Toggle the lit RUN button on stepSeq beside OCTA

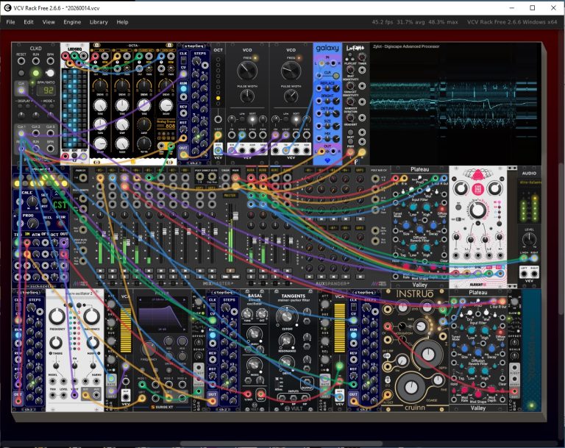pyautogui.click(x=183, y=89)
